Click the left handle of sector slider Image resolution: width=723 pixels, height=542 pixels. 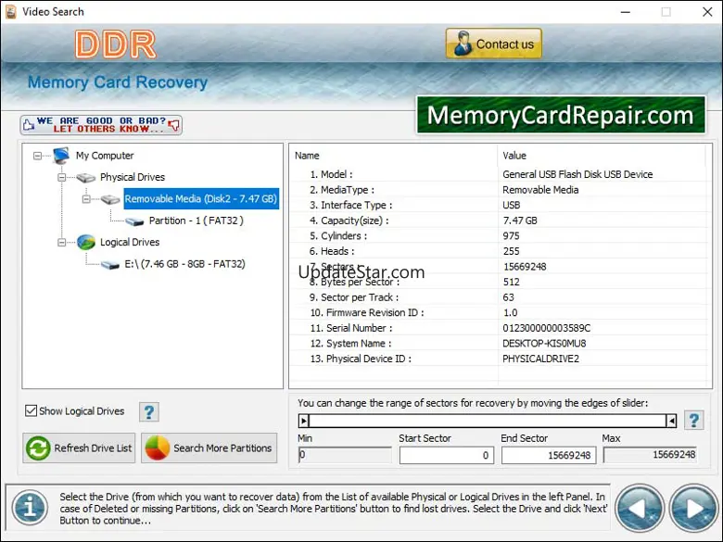[x=303, y=421]
